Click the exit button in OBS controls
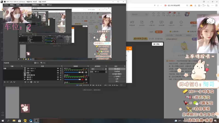 coord(117,81)
